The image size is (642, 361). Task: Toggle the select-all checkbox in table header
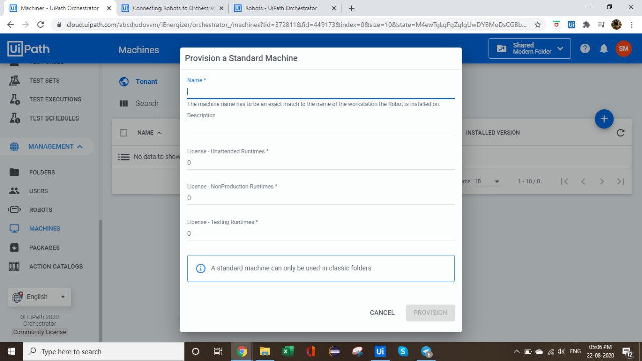coord(123,133)
